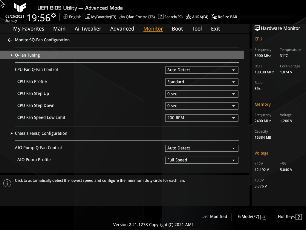Click the Hardware Monitor panel icon
The height and width of the screenshot is (230, 306).
click(257, 28)
